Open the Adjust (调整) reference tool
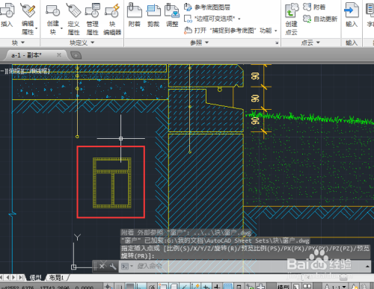The height and width of the screenshot is (289, 374). [x=172, y=10]
